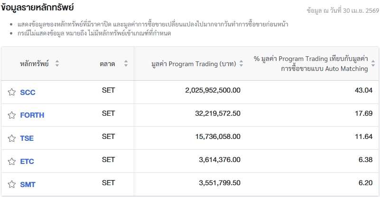
Task: Toggle the favorite star for FORTH
Action: coord(12,115)
